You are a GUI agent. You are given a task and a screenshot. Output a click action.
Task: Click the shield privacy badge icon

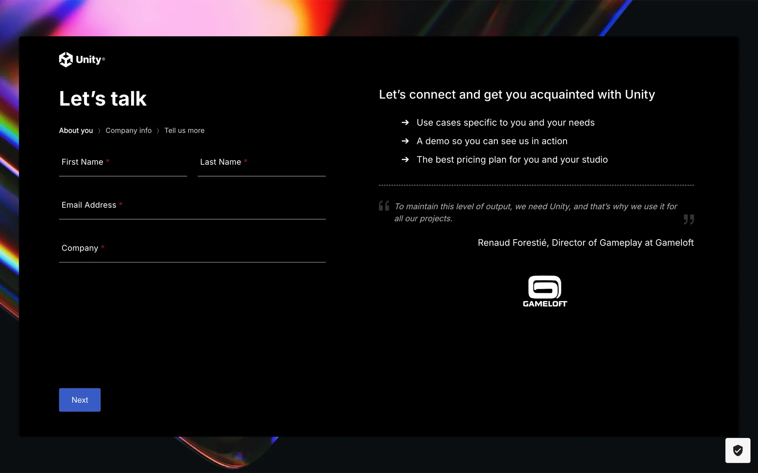coord(737,450)
